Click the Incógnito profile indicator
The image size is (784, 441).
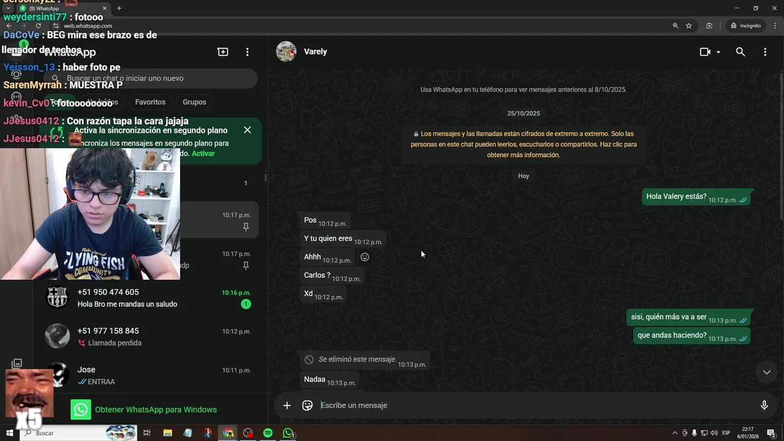click(x=745, y=26)
